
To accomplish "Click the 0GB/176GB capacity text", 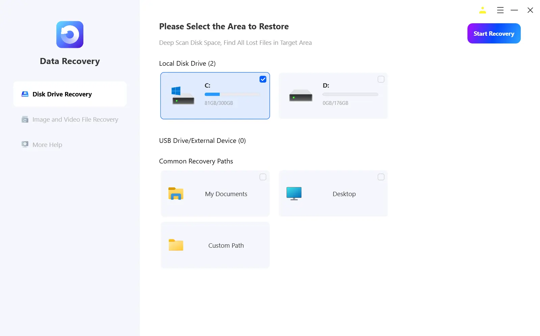I will [x=335, y=103].
